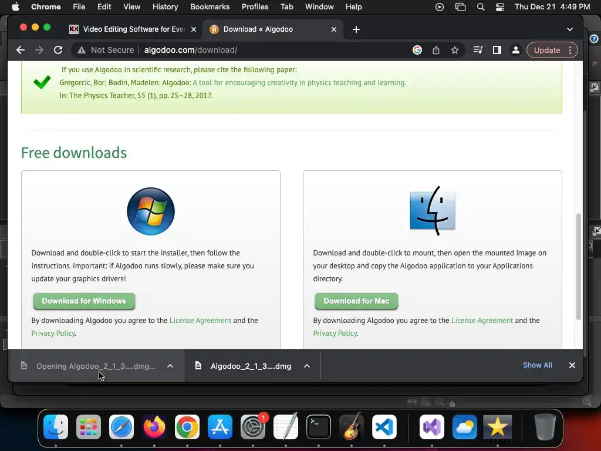The height and width of the screenshot is (451, 601).
Task: Open System Preferences from the Dock
Action: tap(253, 427)
